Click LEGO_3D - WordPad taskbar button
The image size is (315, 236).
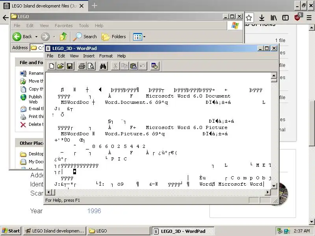click(x=183, y=231)
